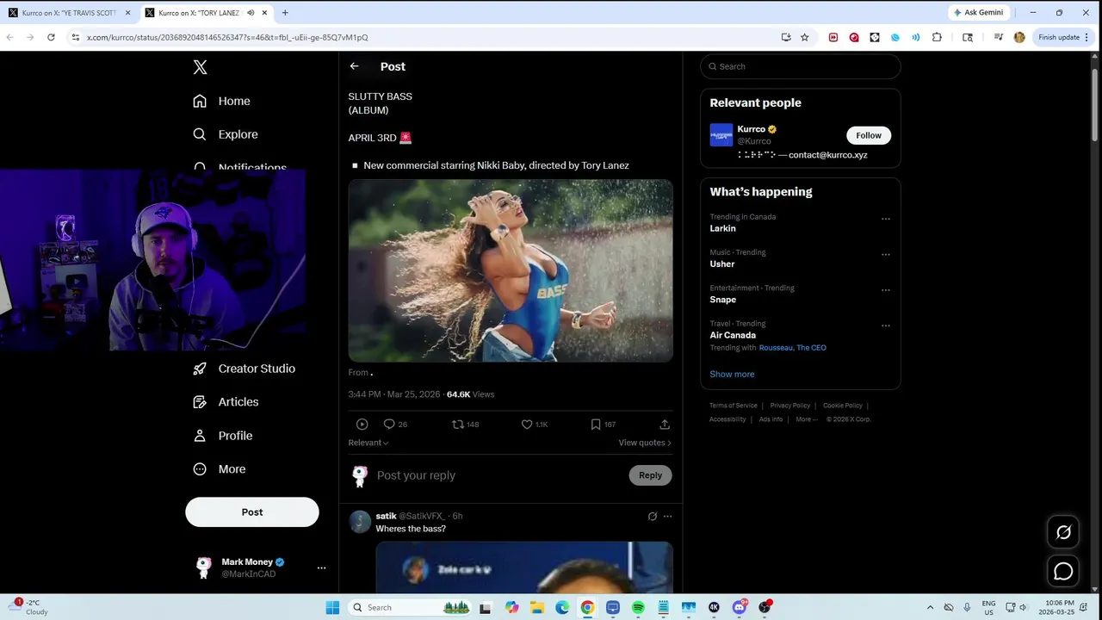Open a new browser tab
The width and height of the screenshot is (1102, 620).
tap(285, 13)
